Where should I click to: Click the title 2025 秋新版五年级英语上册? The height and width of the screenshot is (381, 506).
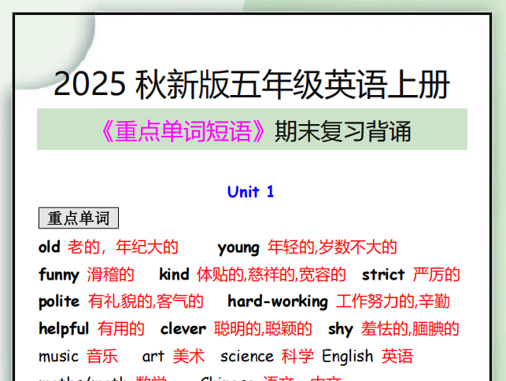[252, 84]
